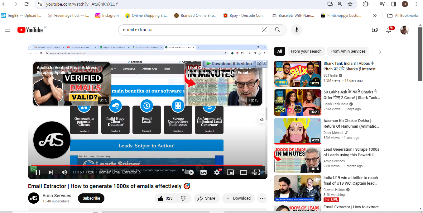Screen dimensions: 423x213
Task: Open the Apollo.io Verified Email end-screen card
Action: click(x=72, y=84)
